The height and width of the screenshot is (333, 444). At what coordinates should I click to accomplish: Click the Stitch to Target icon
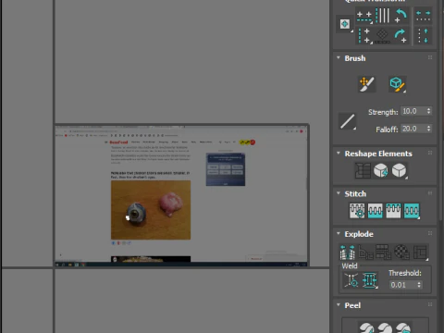[357, 211]
